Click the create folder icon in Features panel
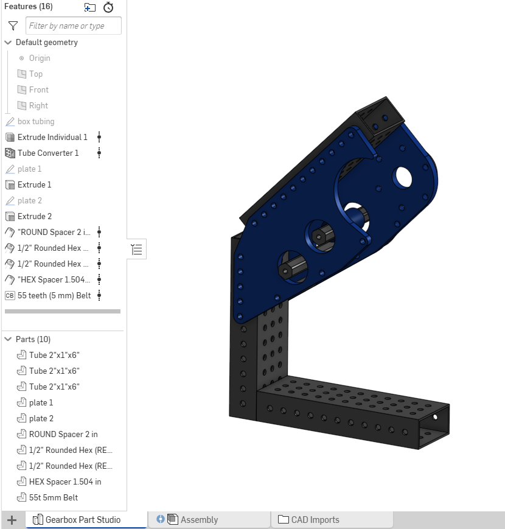 (89, 7)
